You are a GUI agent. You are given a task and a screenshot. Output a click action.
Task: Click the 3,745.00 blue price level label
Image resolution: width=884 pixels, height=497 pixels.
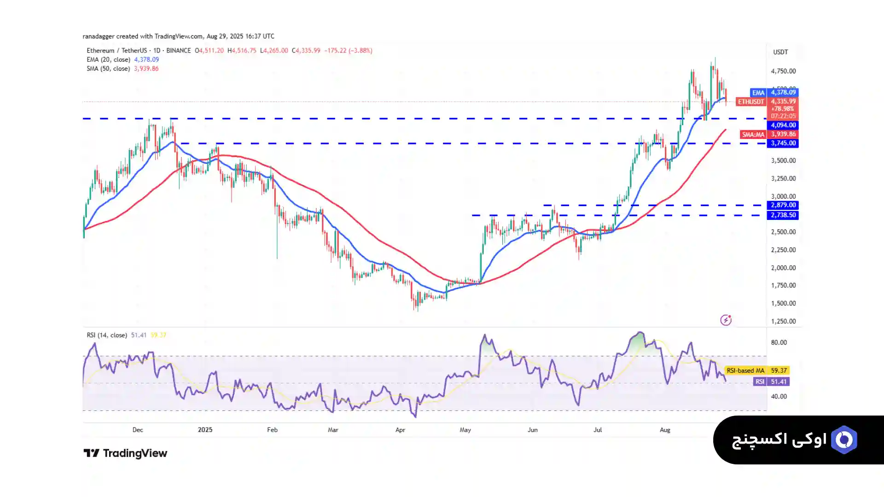(x=783, y=143)
